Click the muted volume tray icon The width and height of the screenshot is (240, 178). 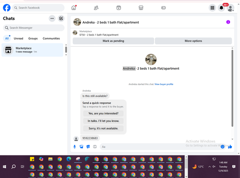click(214, 167)
